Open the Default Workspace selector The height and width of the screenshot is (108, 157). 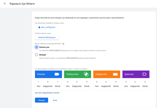point(47,38)
